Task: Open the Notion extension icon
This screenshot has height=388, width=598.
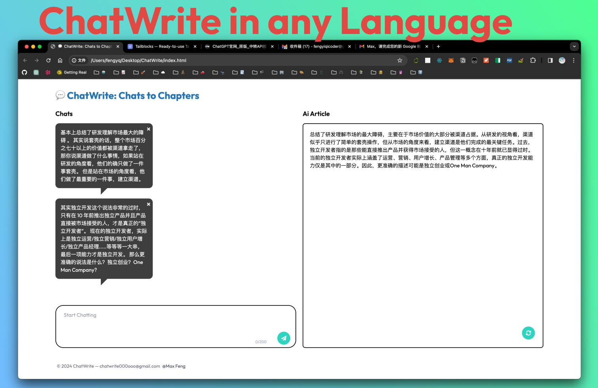Action: [463, 60]
